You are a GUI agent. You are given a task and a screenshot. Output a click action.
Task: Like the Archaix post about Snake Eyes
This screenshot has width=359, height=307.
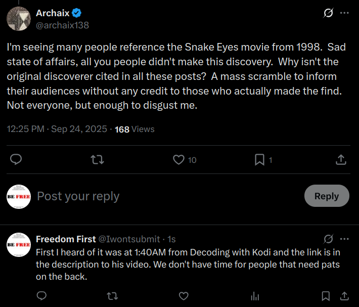point(178,160)
